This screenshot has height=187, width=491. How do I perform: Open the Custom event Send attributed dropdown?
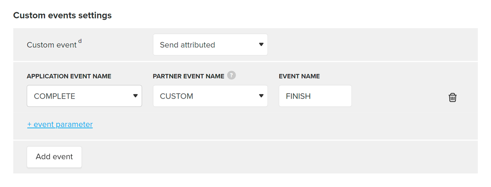210,45
